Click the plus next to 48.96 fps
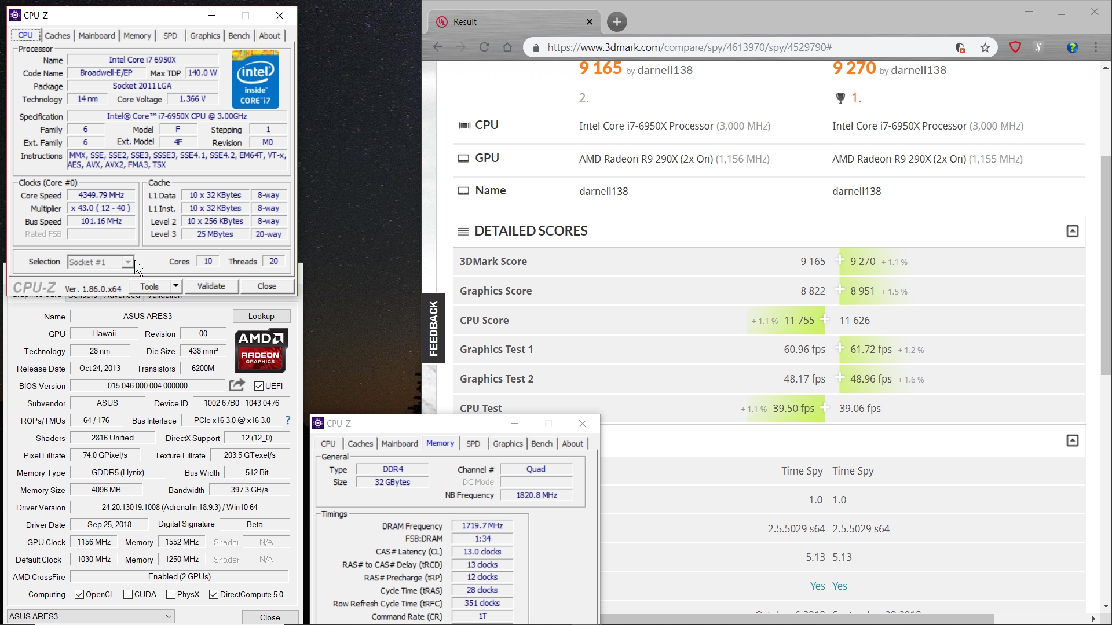The image size is (1112, 625). pos(839,377)
